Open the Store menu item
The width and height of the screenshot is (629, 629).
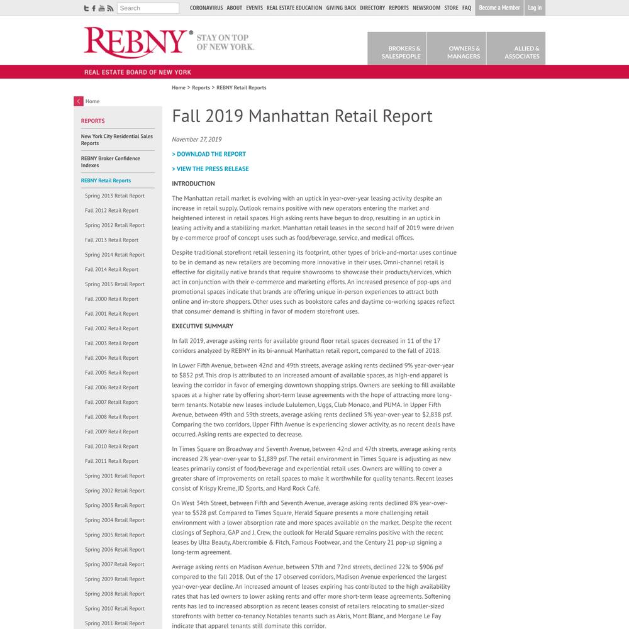coord(451,8)
